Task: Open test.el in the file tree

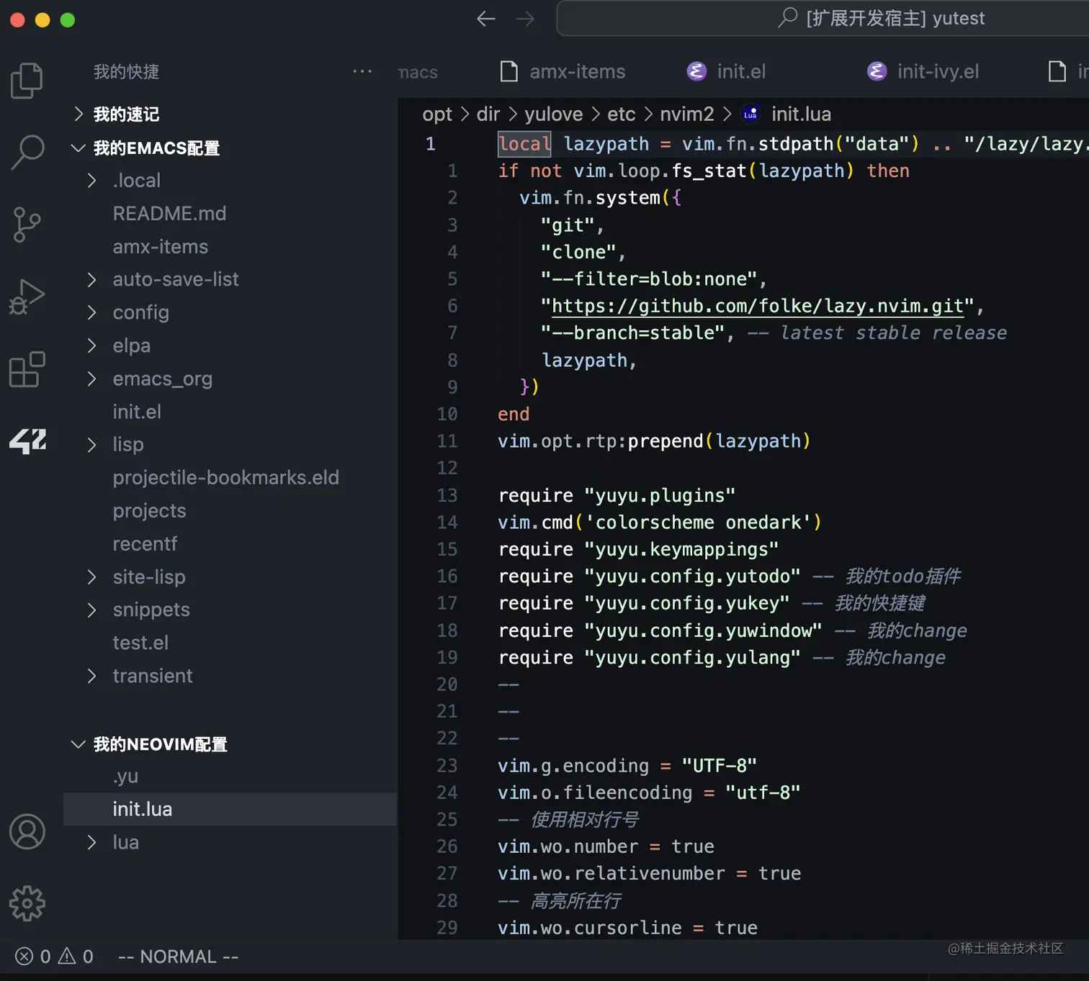Action: point(140,643)
